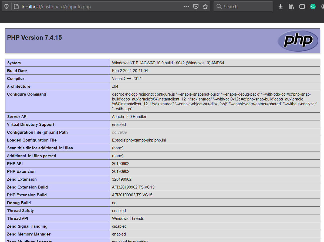This screenshot has width=324, height=242.
Task: Click the Feb 2 2021 20:41:04 value
Action: click(x=130, y=71)
